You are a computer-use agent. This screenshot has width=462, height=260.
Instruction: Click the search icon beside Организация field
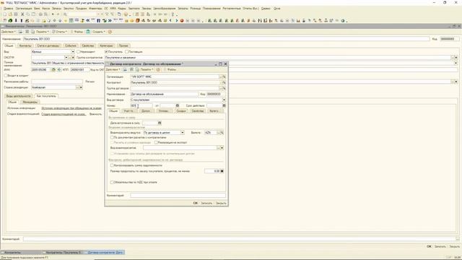224,77
